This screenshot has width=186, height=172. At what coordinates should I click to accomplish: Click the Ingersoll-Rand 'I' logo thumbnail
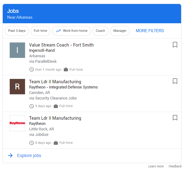pos(17,50)
